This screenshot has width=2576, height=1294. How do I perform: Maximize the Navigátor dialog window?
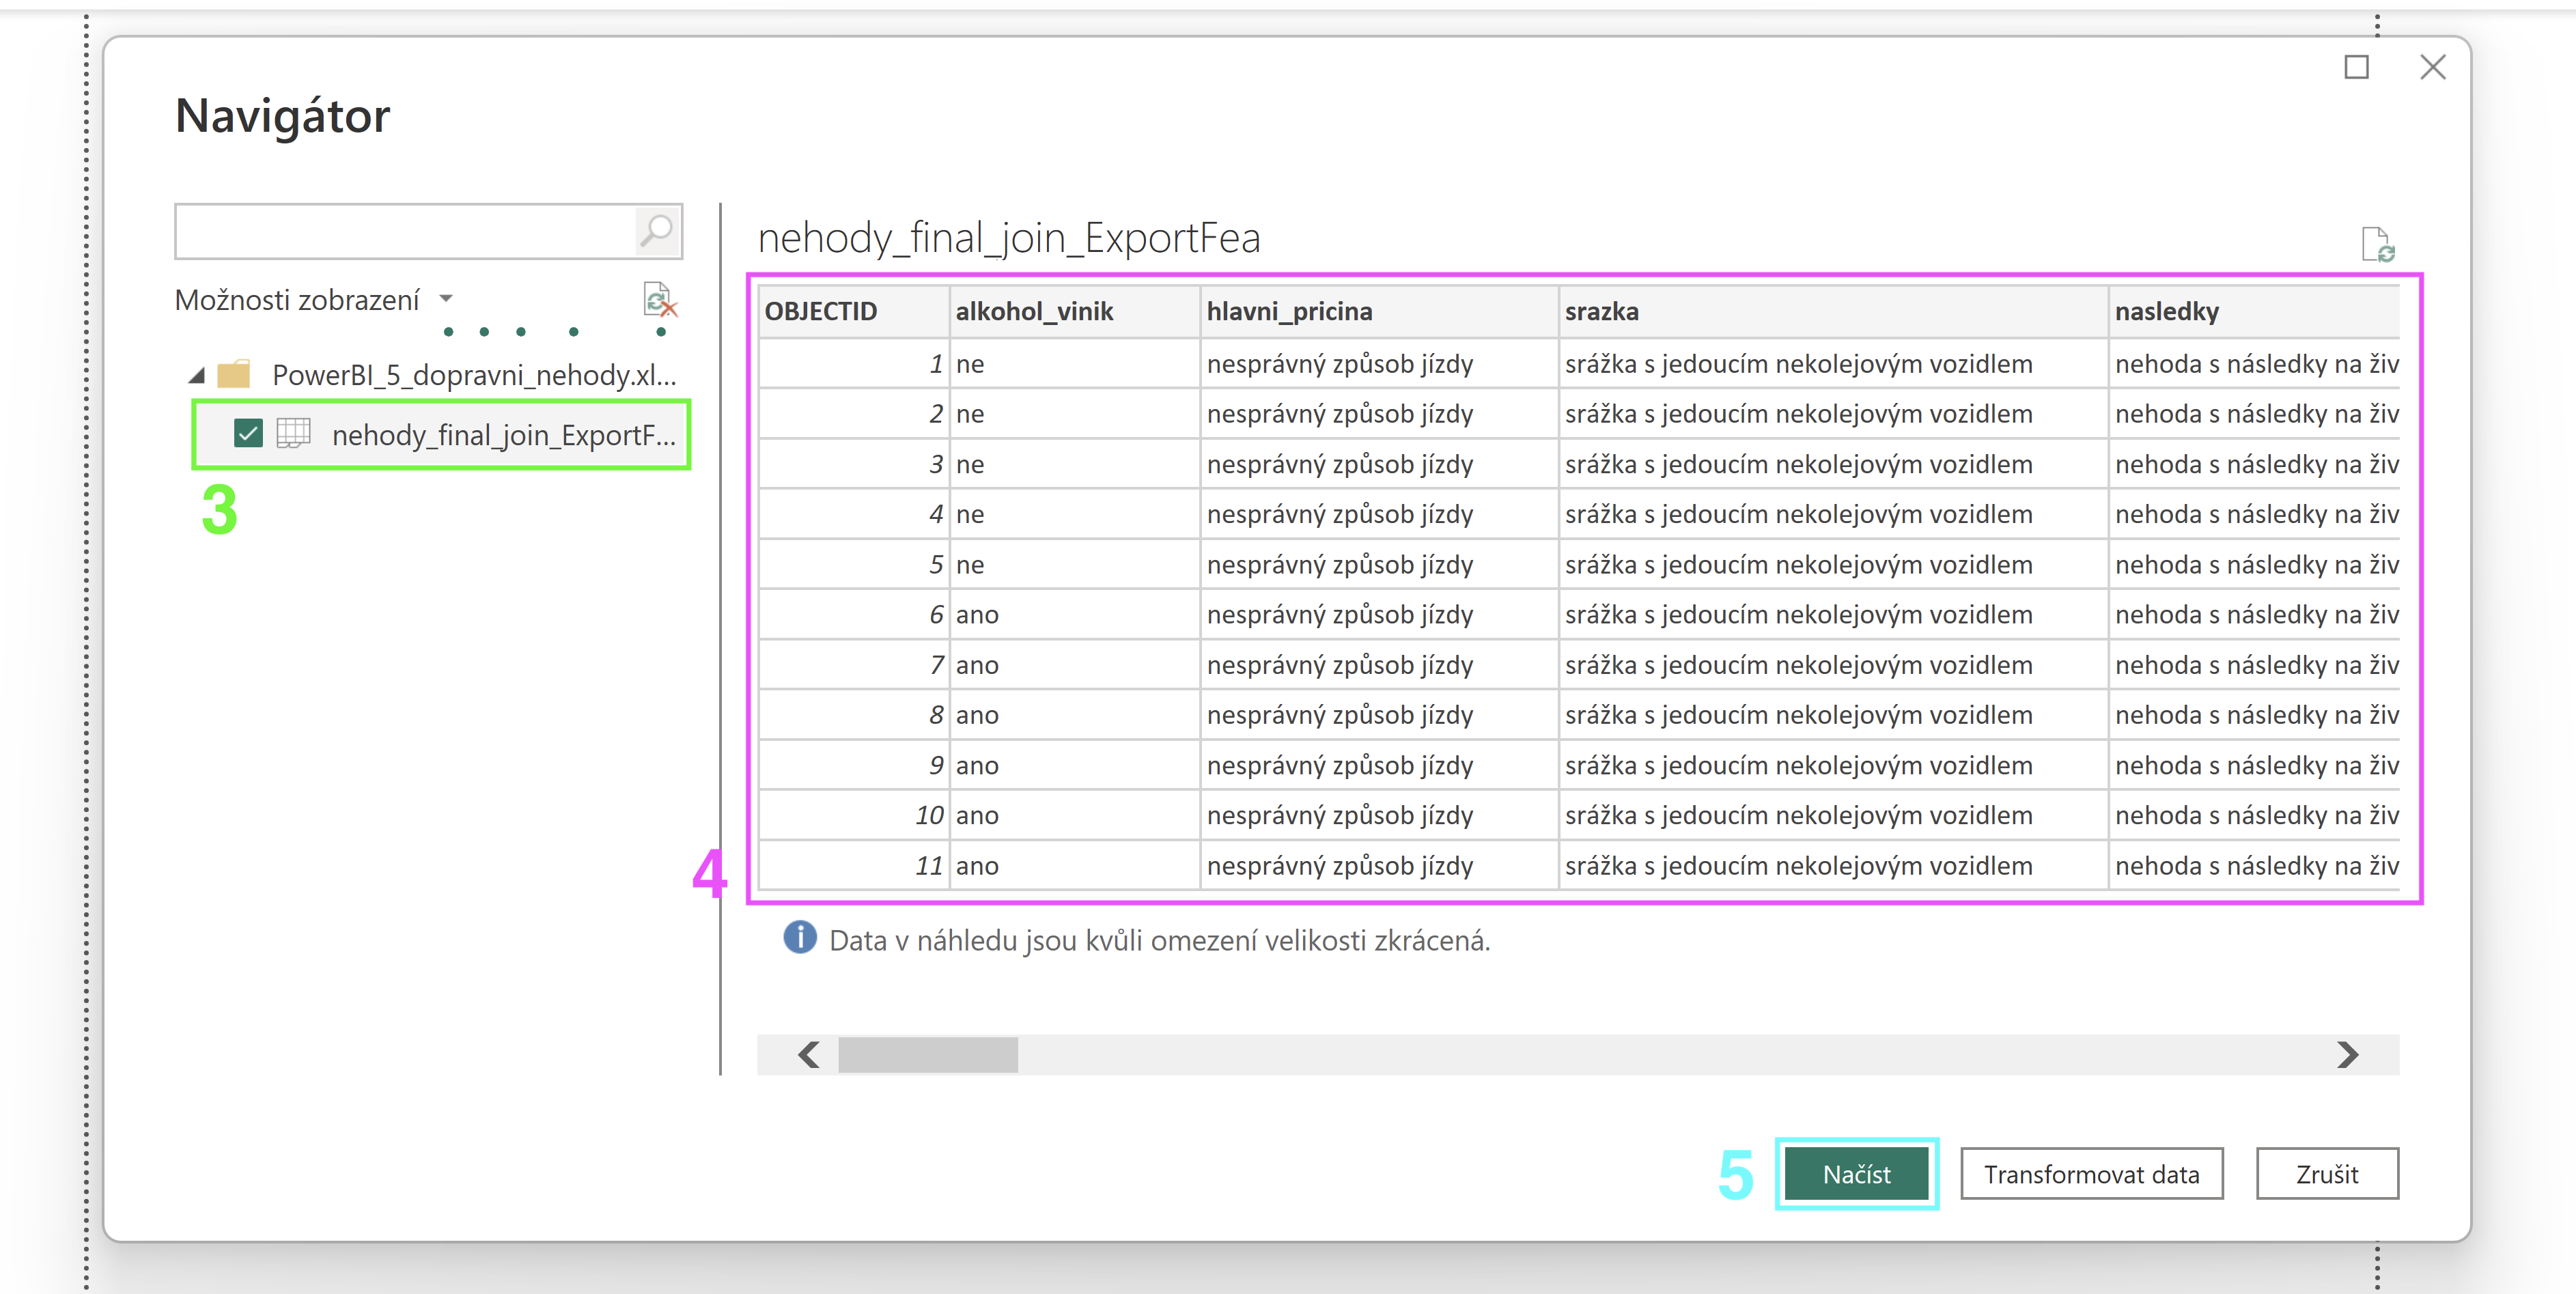click(x=2356, y=67)
